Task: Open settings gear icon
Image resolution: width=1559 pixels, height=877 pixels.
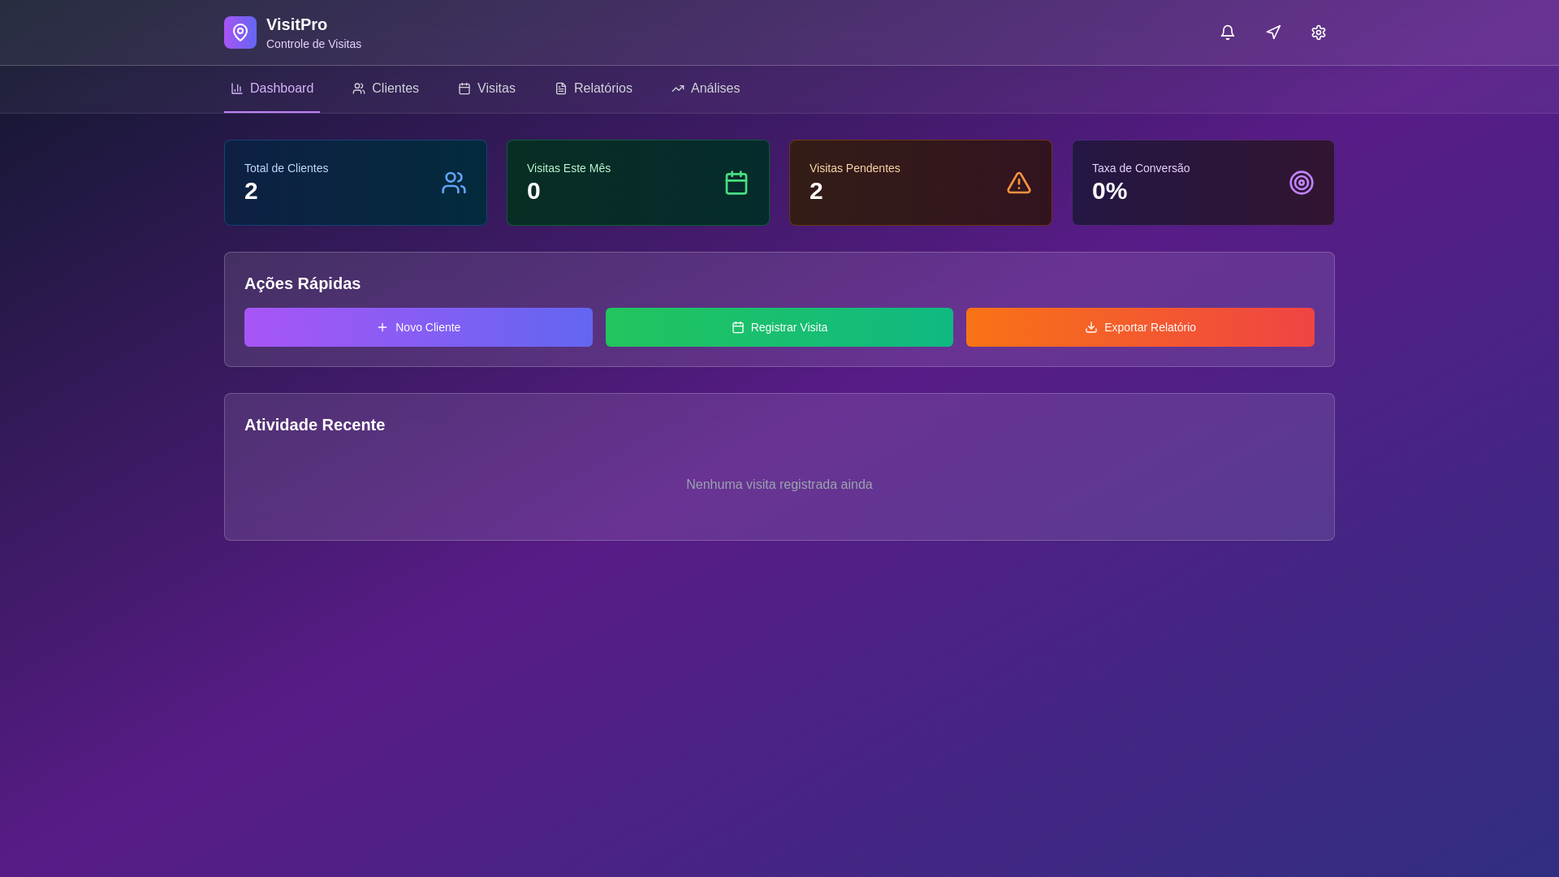Action: [x=1319, y=32]
